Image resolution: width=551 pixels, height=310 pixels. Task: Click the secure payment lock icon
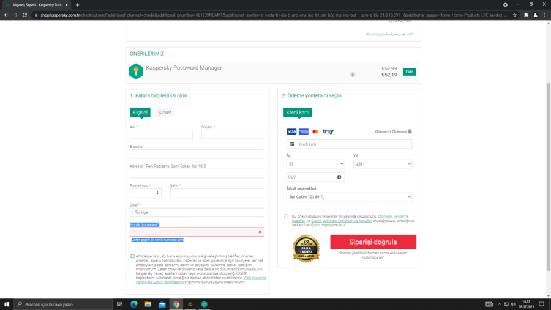click(x=410, y=131)
